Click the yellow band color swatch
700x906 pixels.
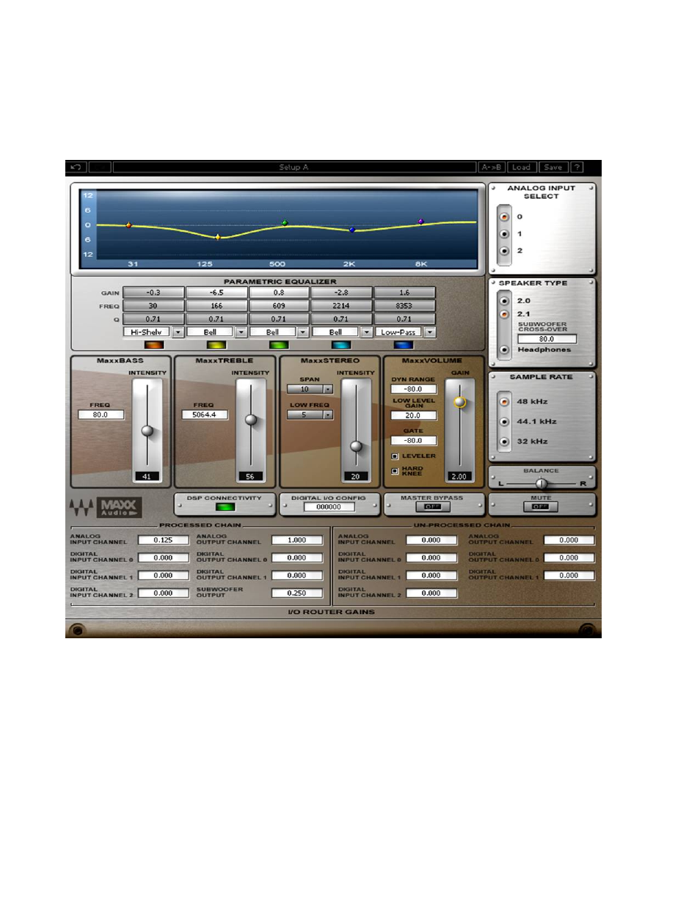(216, 345)
